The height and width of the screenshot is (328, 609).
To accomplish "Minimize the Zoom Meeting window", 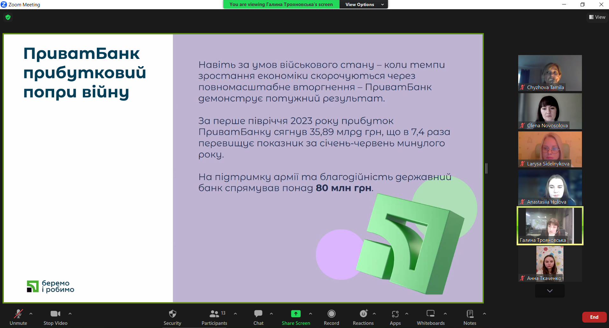I will [x=564, y=4].
